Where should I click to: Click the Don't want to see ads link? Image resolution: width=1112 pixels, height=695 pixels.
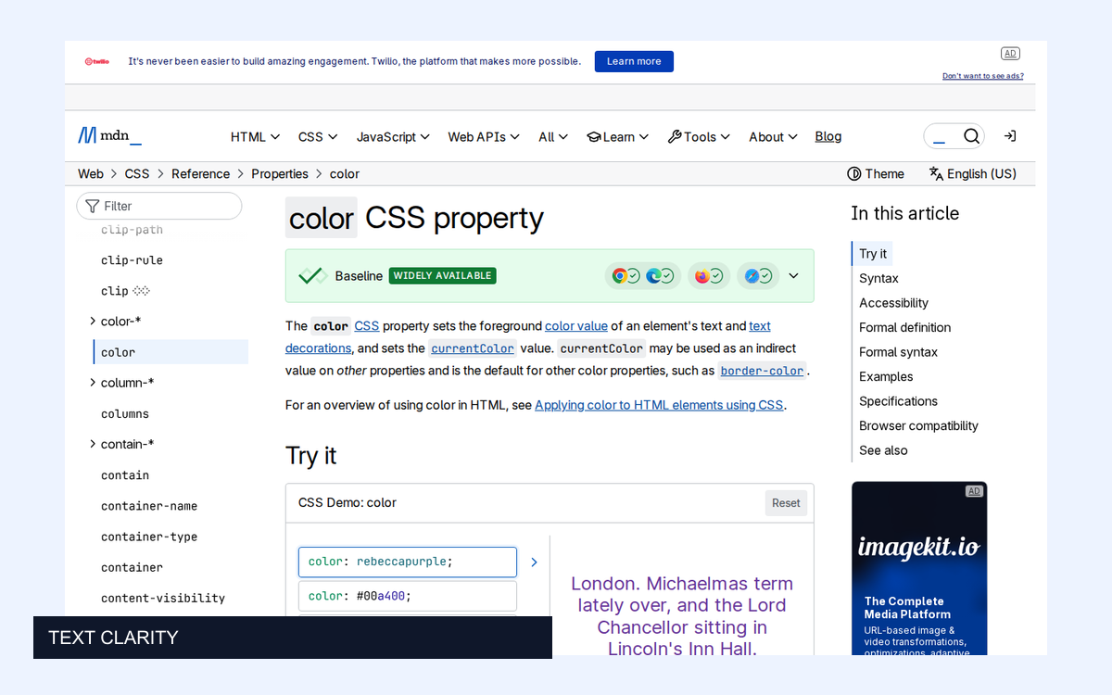point(983,76)
